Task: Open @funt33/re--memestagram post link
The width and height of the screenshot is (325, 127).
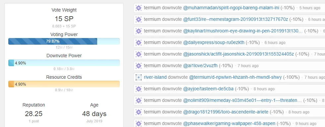Action: (235, 20)
